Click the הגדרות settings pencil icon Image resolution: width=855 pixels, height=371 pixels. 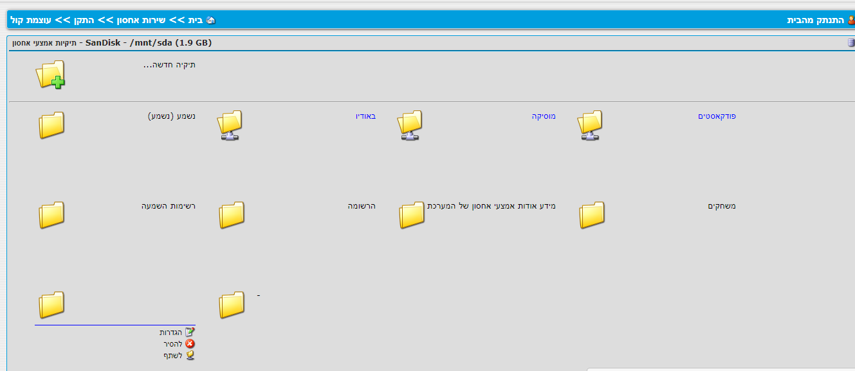point(190,332)
